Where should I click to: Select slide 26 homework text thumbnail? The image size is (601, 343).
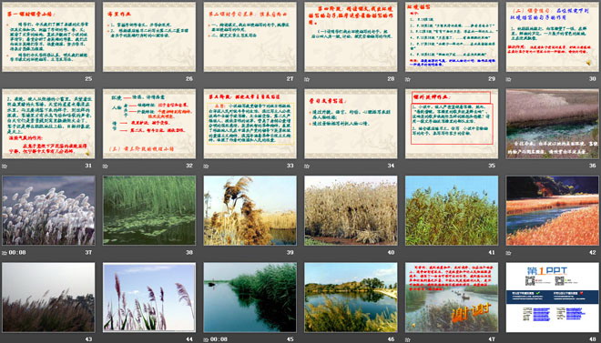(x=149, y=36)
